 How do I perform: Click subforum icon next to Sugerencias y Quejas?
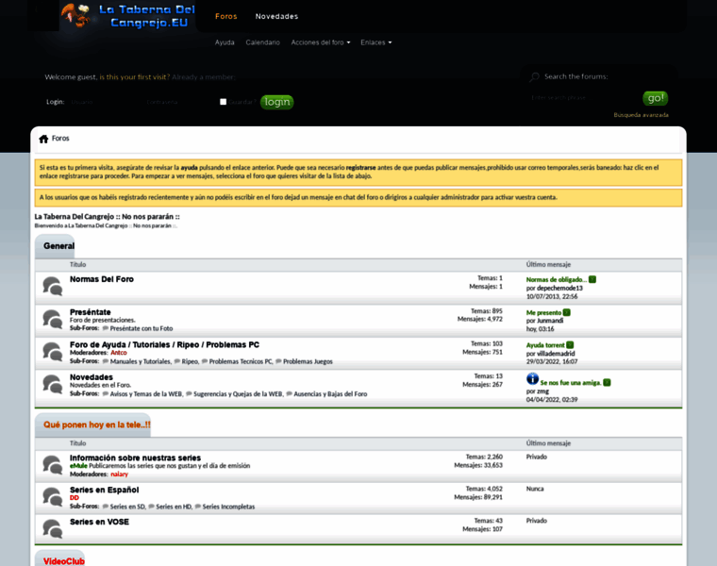(x=189, y=393)
